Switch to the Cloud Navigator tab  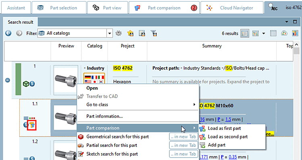tap(232, 8)
